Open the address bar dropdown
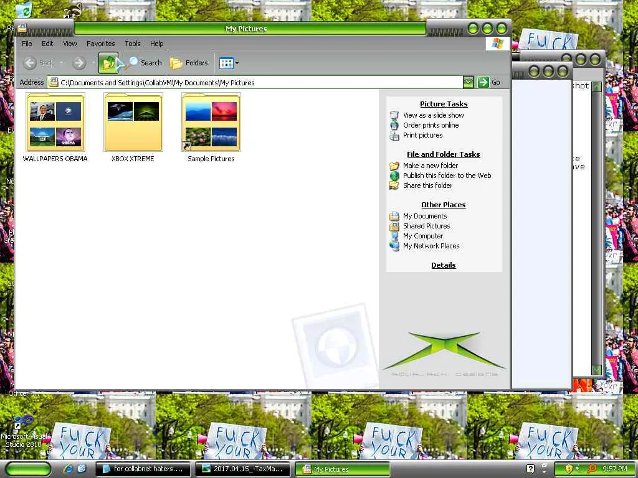This screenshot has height=478, width=638. point(468,82)
